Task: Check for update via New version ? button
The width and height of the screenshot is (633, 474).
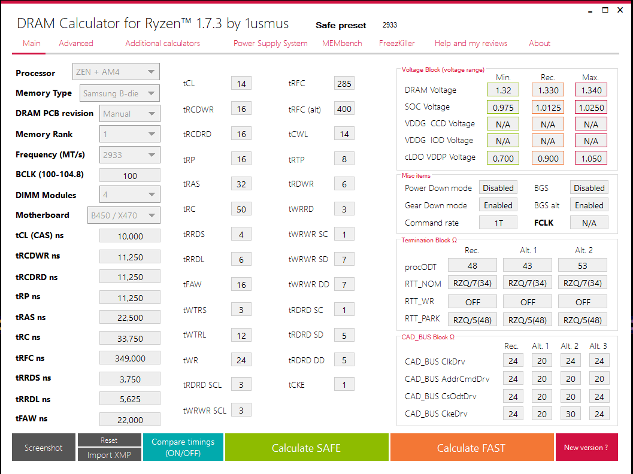Action: pyautogui.click(x=586, y=448)
